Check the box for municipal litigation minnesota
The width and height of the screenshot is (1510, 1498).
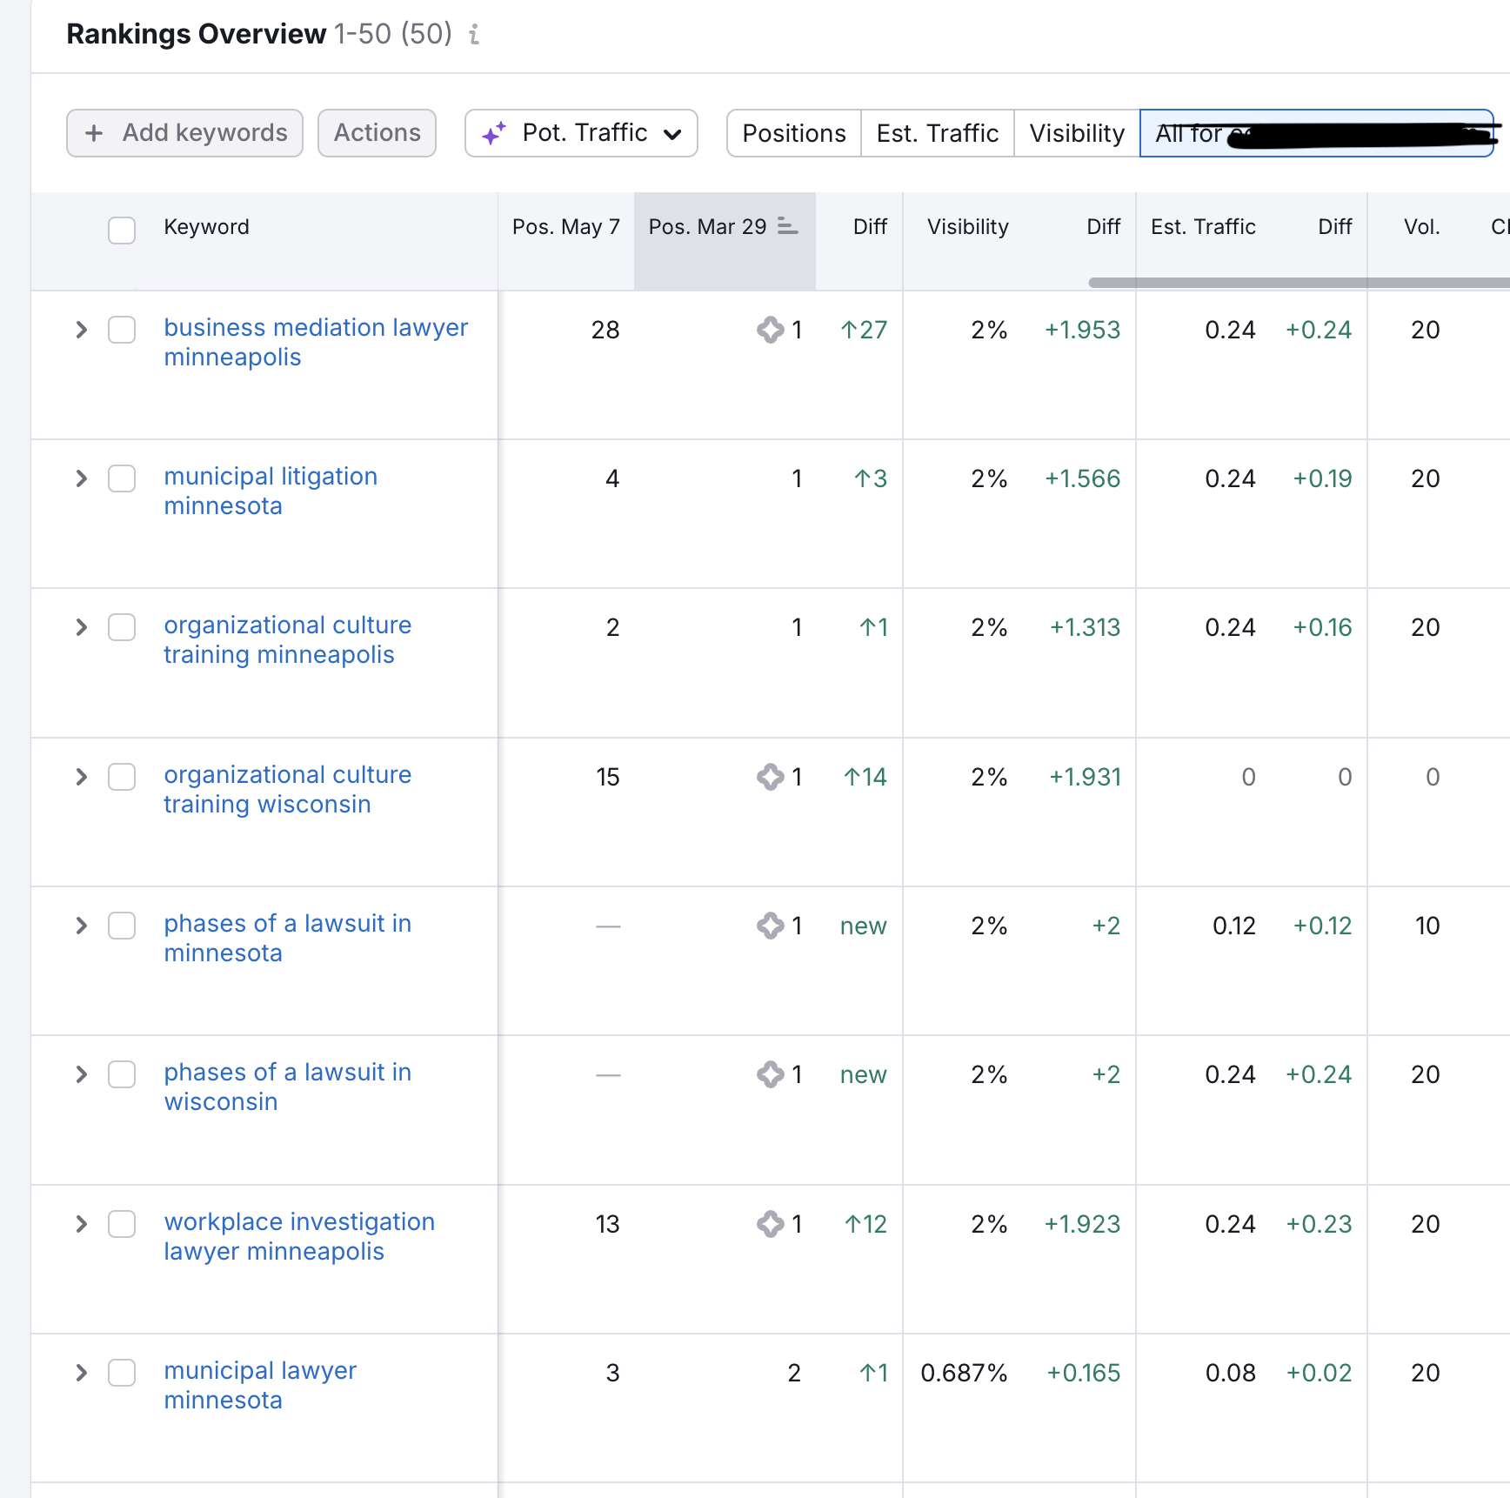122,478
